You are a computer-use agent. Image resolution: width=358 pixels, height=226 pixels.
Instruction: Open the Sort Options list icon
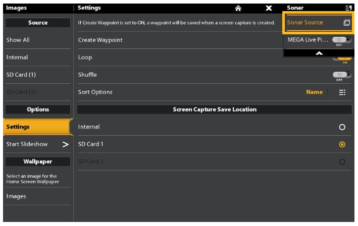(x=342, y=92)
